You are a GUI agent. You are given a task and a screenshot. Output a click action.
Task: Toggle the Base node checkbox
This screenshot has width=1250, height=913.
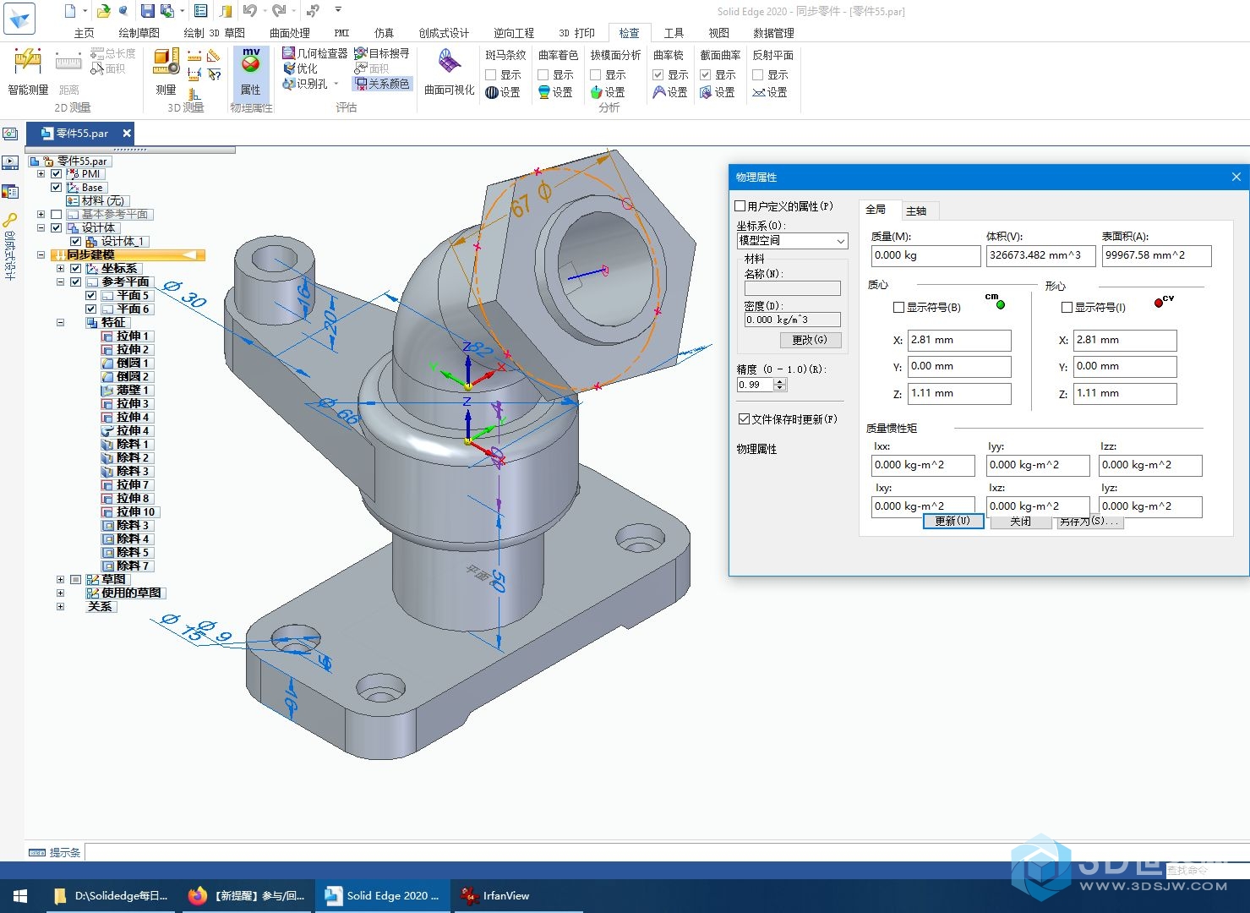pyautogui.click(x=57, y=187)
